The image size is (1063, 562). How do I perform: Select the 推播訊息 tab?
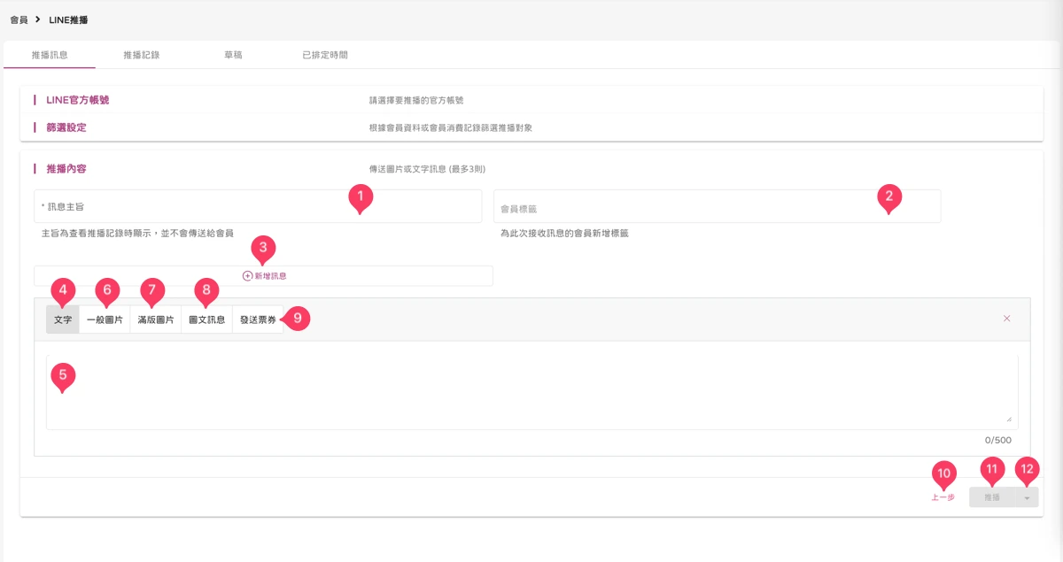[50, 55]
